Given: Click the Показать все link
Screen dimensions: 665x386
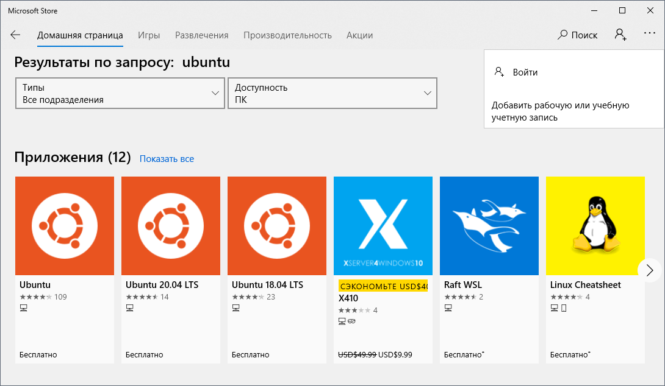Looking at the screenshot, I should coord(167,159).
